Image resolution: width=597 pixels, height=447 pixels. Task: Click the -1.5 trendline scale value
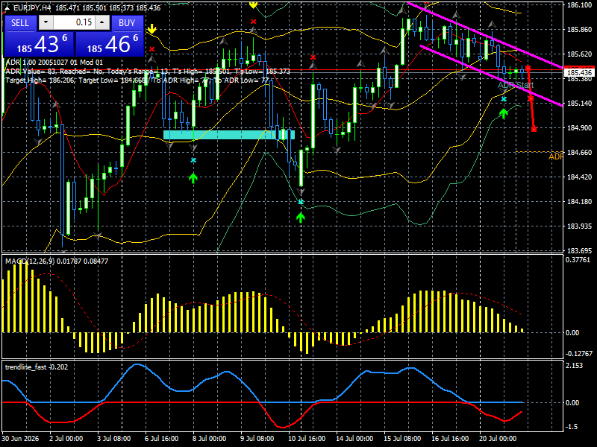(x=572, y=427)
